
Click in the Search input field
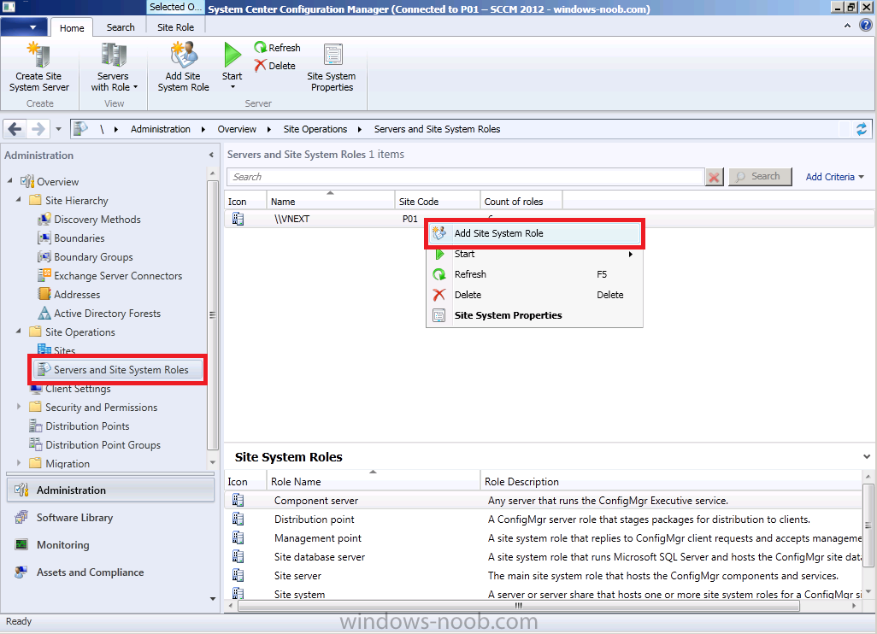[465, 177]
